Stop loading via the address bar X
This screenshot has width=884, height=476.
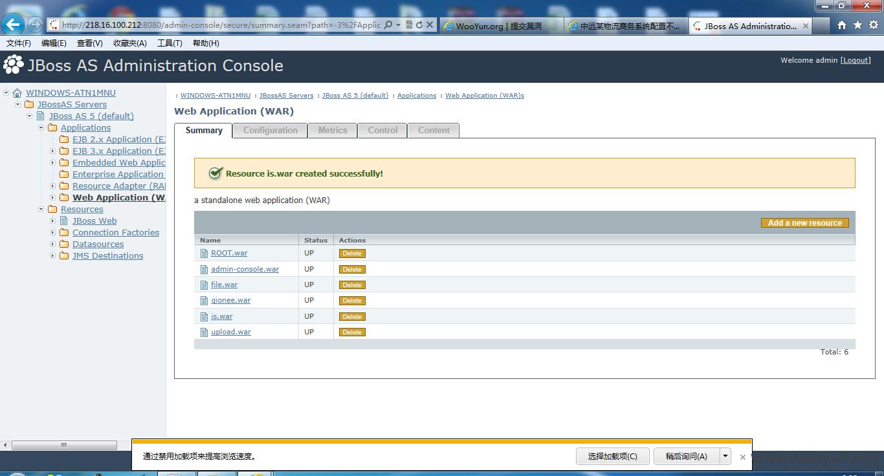430,25
